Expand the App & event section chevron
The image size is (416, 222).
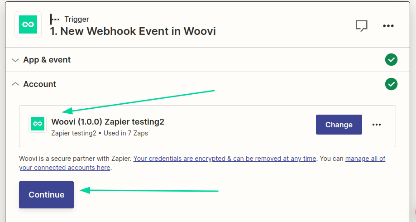pyautogui.click(x=16, y=60)
